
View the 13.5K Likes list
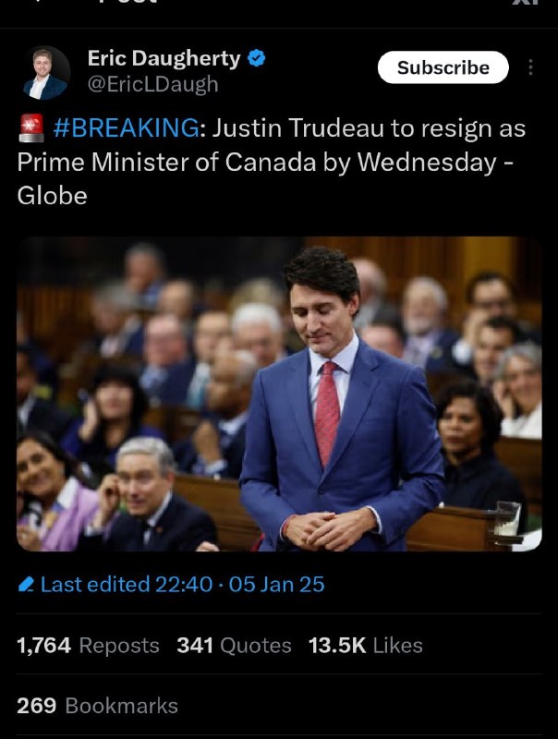pyautogui.click(x=366, y=645)
